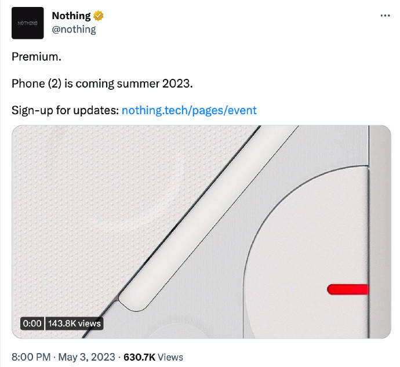Click the red indicator strip in the video
The width and height of the screenshot is (400, 367).
pyautogui.click(x=347, y=289)
